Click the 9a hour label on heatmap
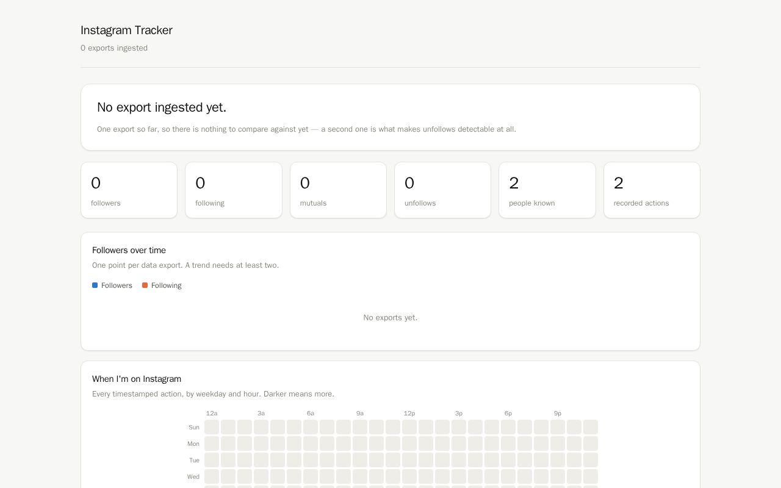The image size is (781, 488). pyautogui.click(x=360, y=414)
